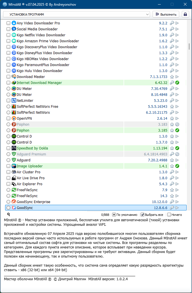Click the key icon for Adguard Premium
The width and height of the screenshot is (192, 293).
[x=172, y=154]
